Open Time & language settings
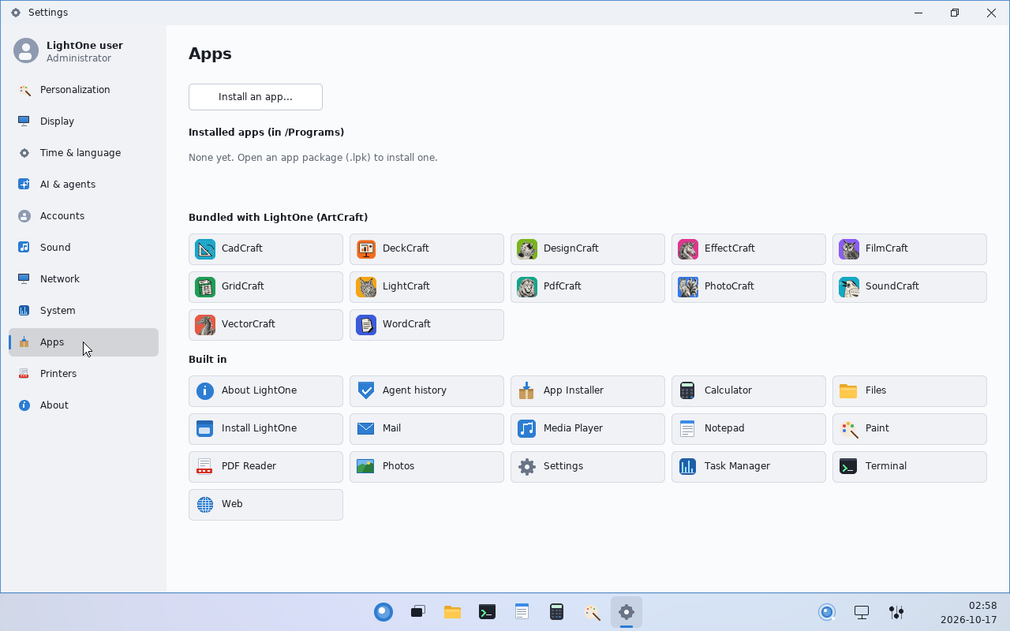This screenshot has width=1010, height=631. click(84, 153)
